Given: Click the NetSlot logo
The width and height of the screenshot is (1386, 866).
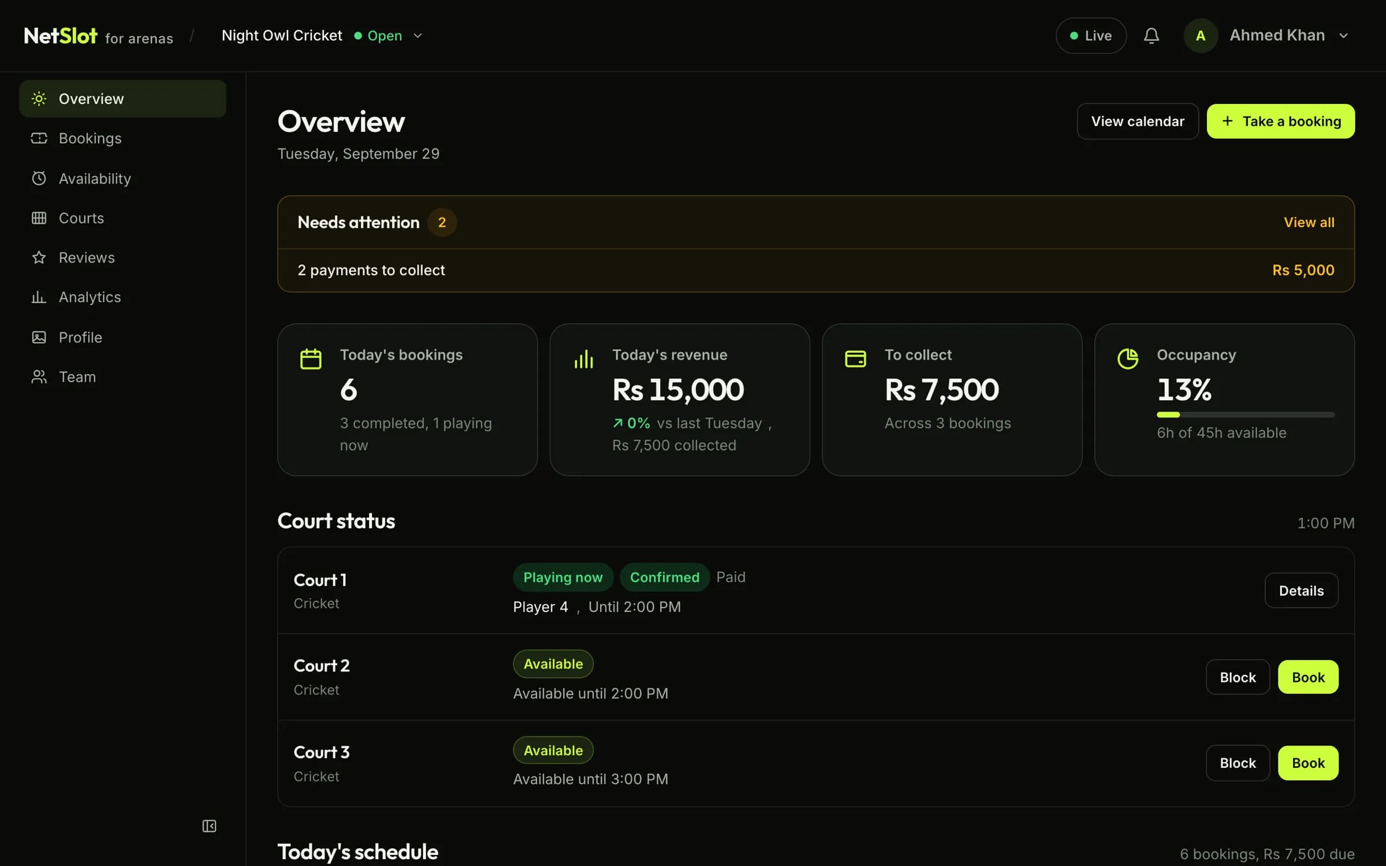Looking at the screenshot, I should (61, 36).
